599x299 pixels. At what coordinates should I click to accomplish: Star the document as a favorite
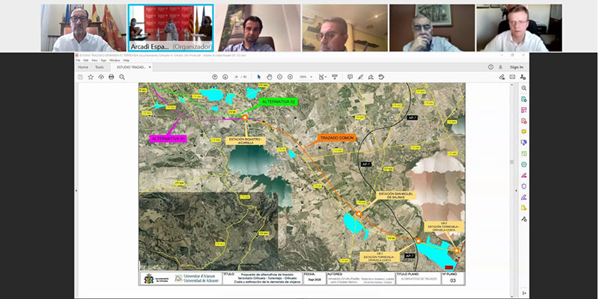[x=91, y=76]
